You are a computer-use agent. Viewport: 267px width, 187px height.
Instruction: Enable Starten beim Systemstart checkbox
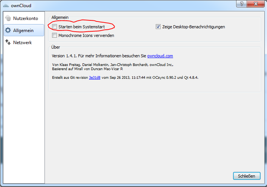[54, 26]
